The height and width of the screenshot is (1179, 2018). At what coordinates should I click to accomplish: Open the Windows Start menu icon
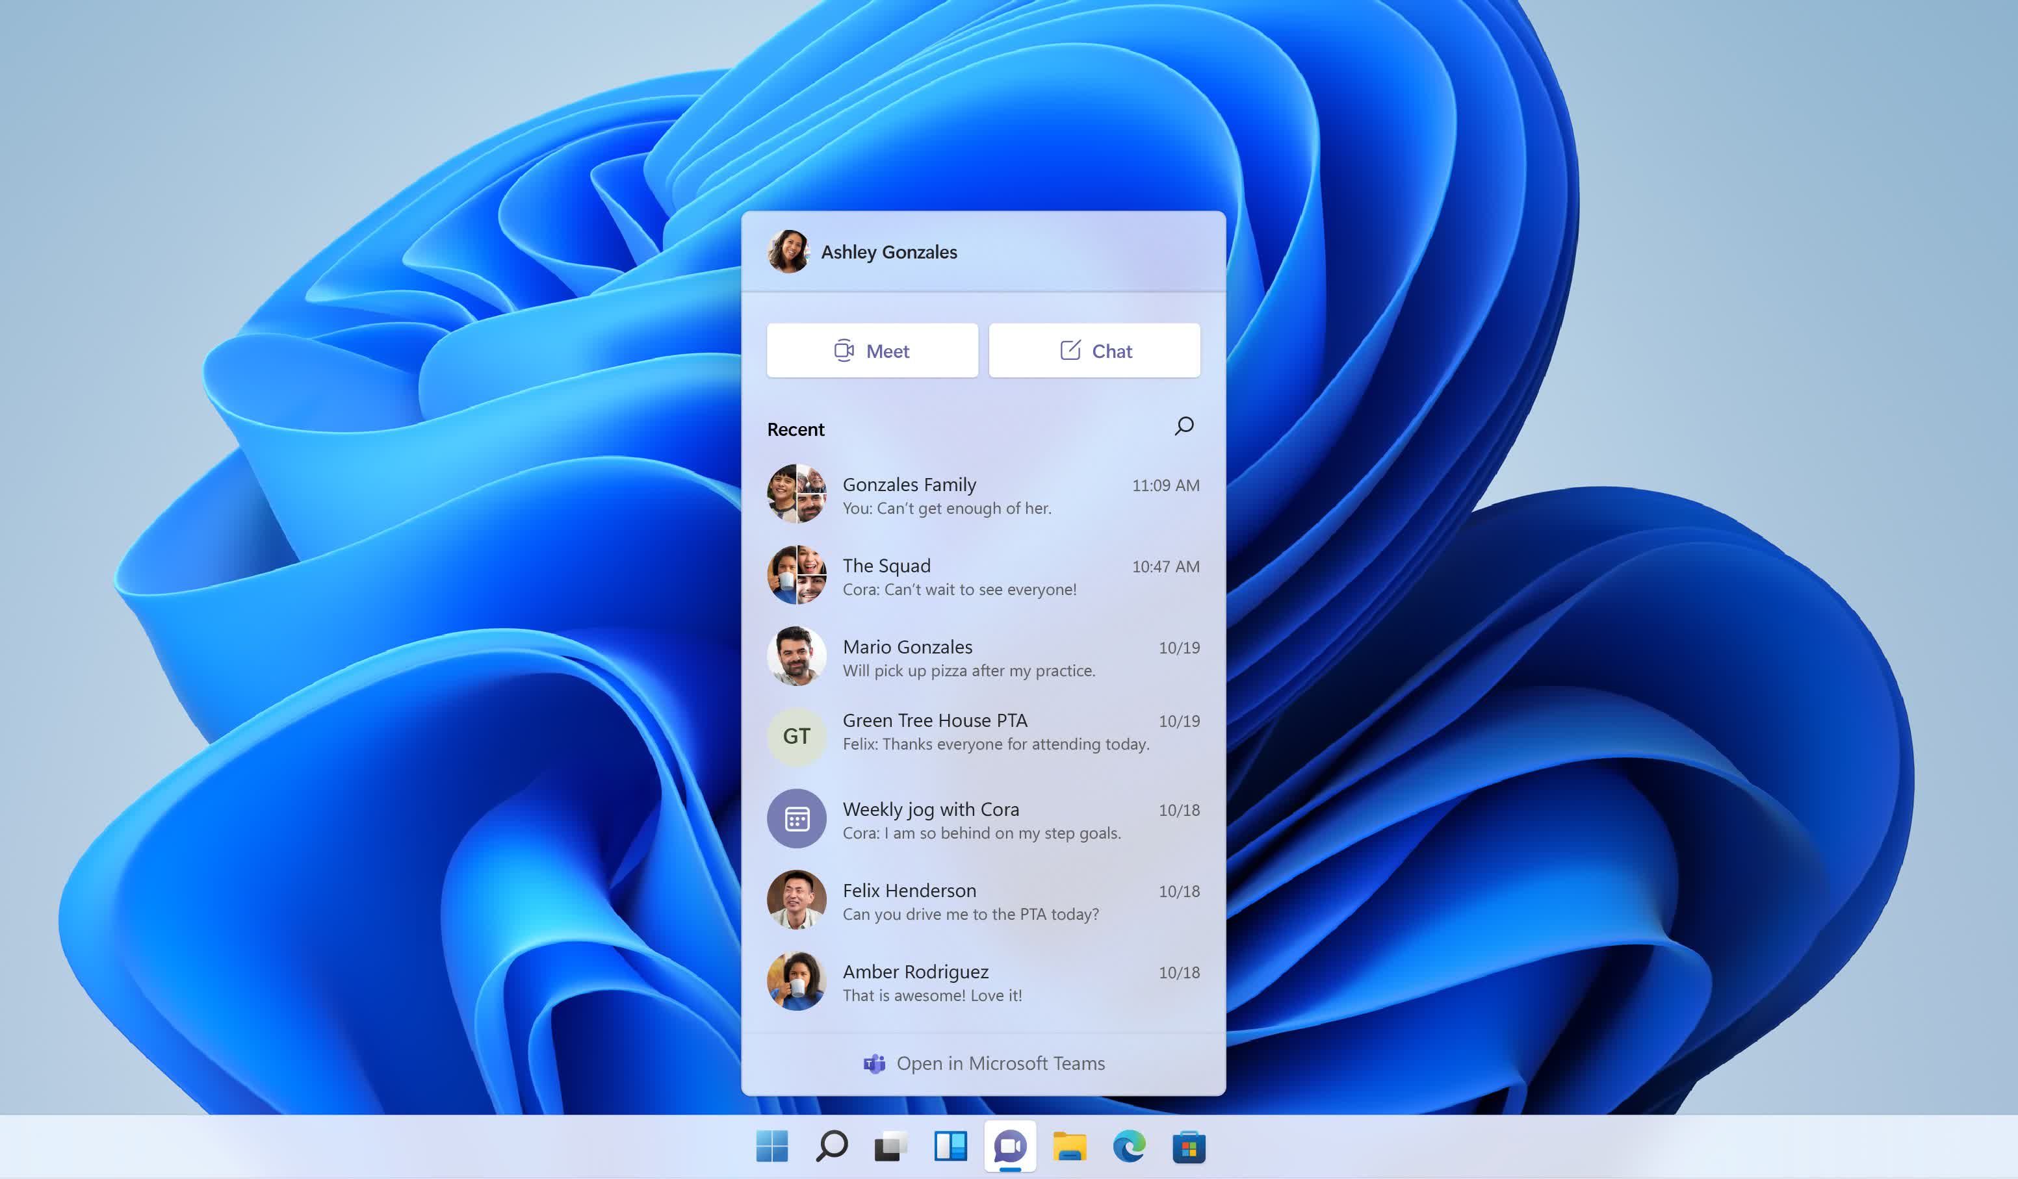click(x=772, y=1145)
